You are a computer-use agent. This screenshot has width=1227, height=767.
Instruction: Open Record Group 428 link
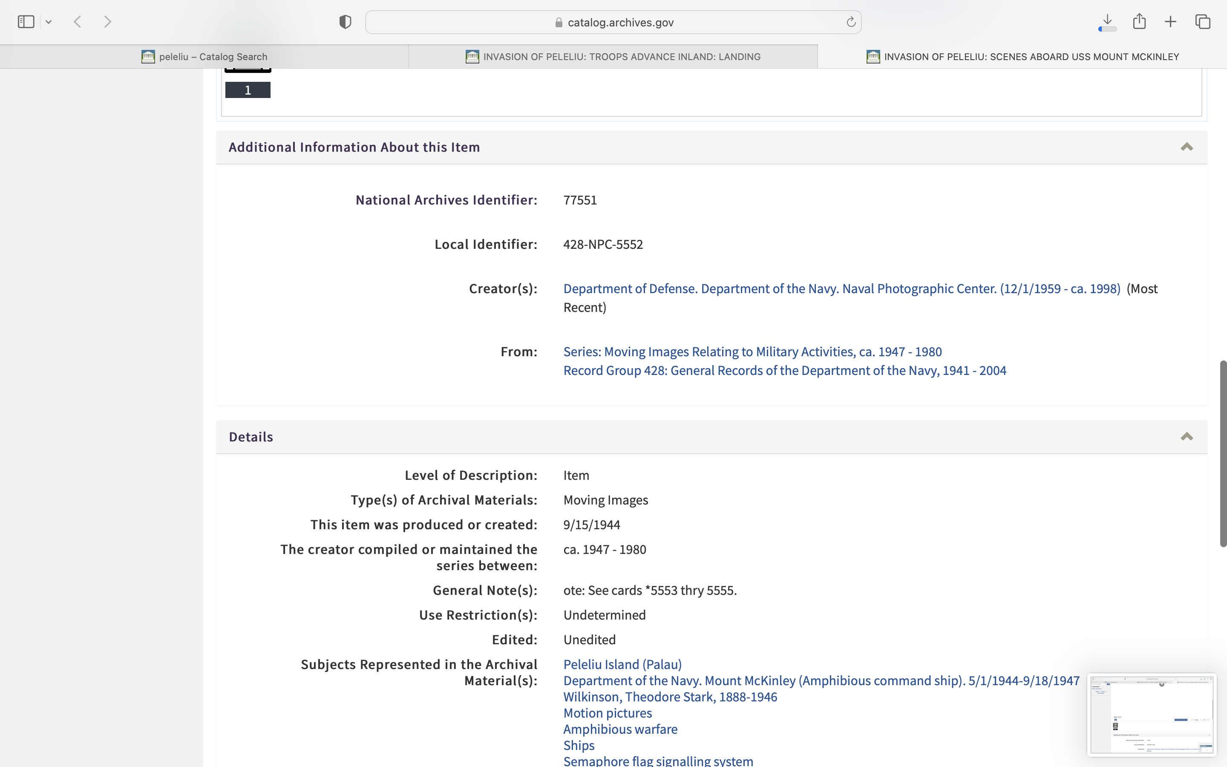pos(784,371)
